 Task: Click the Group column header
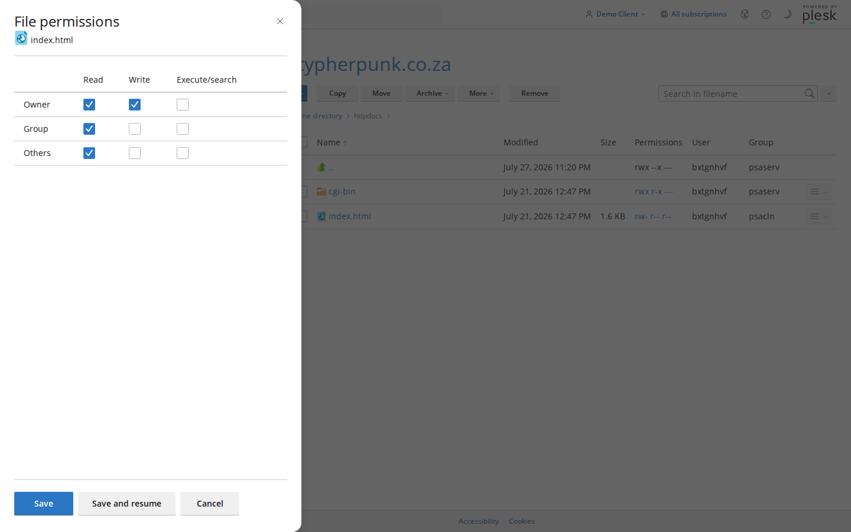761,142
